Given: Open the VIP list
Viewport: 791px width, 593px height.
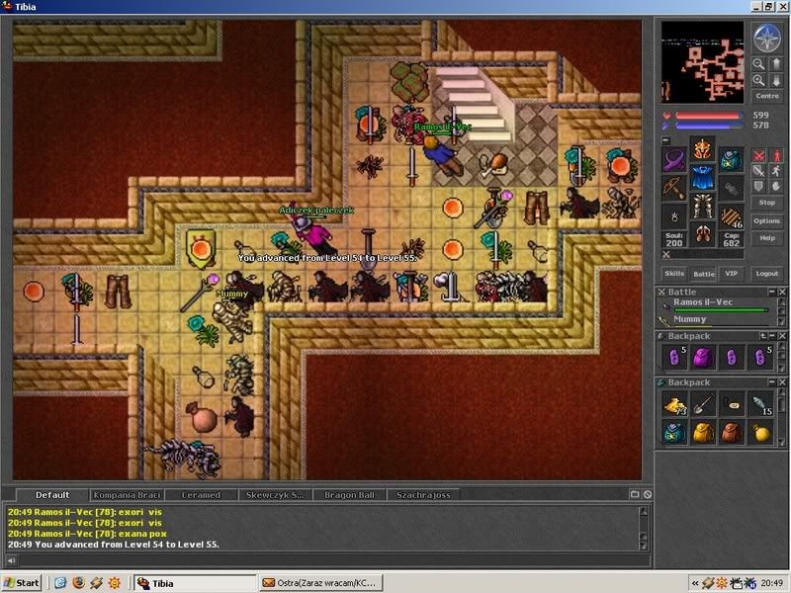Looking at the screenshot, I should pyautogui.click(x=732, y=274).
